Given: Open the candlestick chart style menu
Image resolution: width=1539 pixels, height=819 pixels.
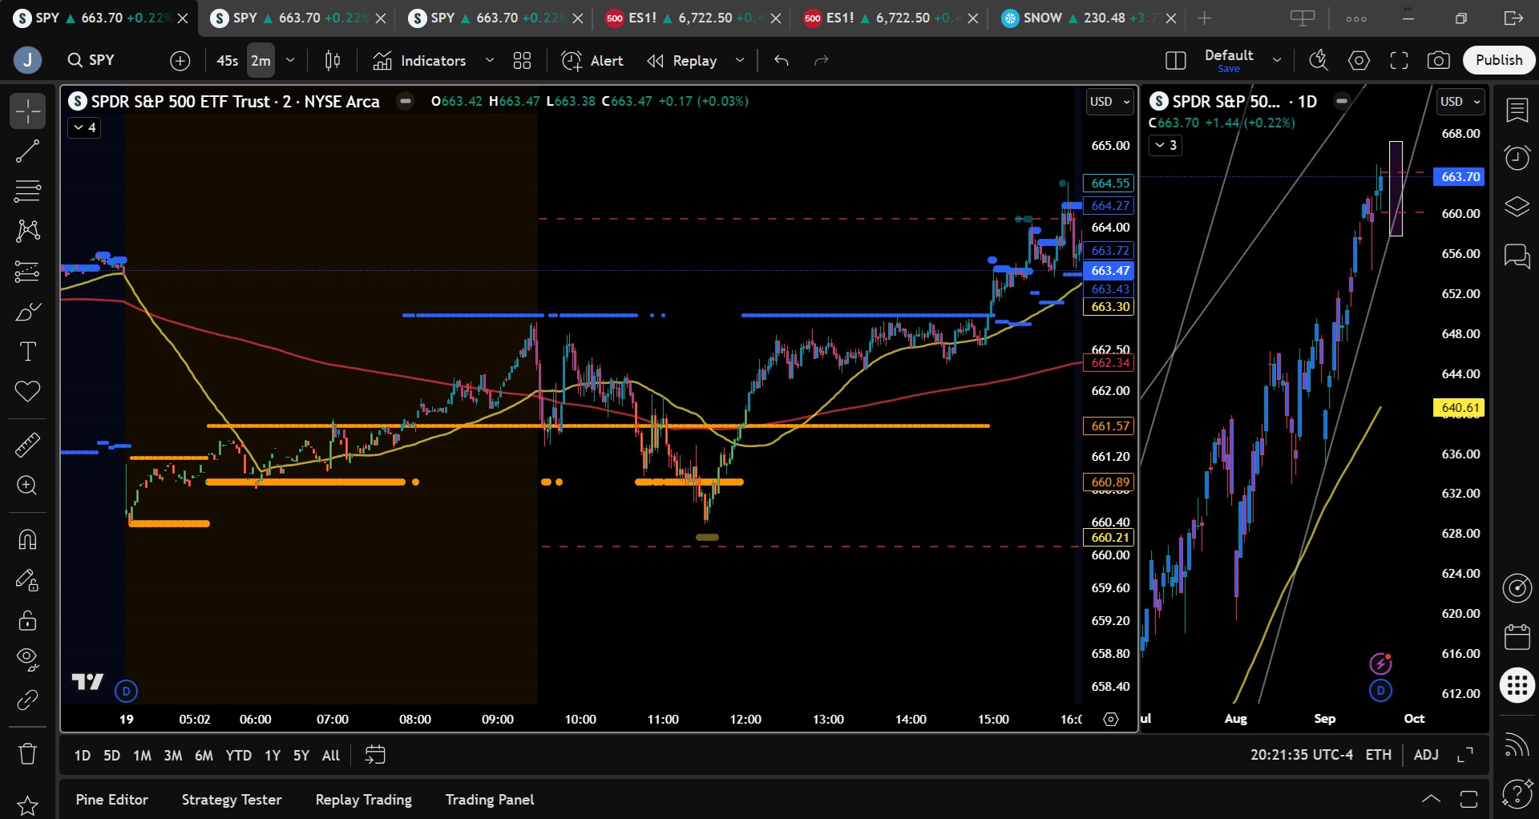Looking at the screenshot, I should 333,61.
